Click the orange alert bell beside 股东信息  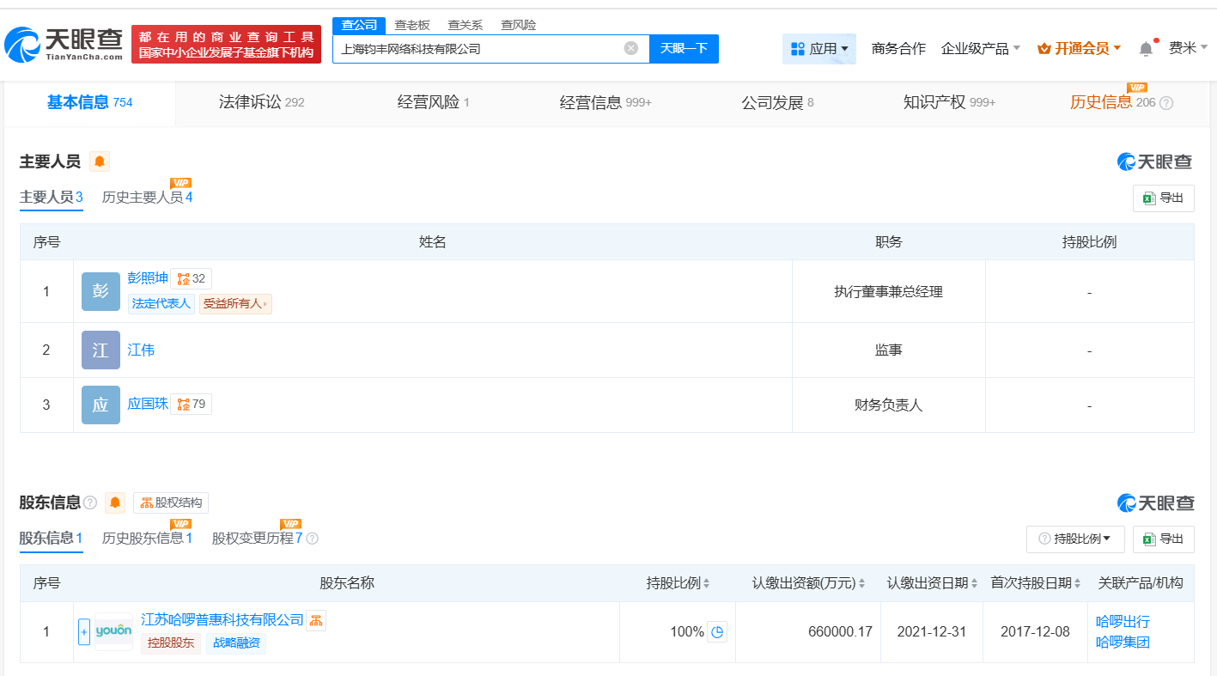115,502
